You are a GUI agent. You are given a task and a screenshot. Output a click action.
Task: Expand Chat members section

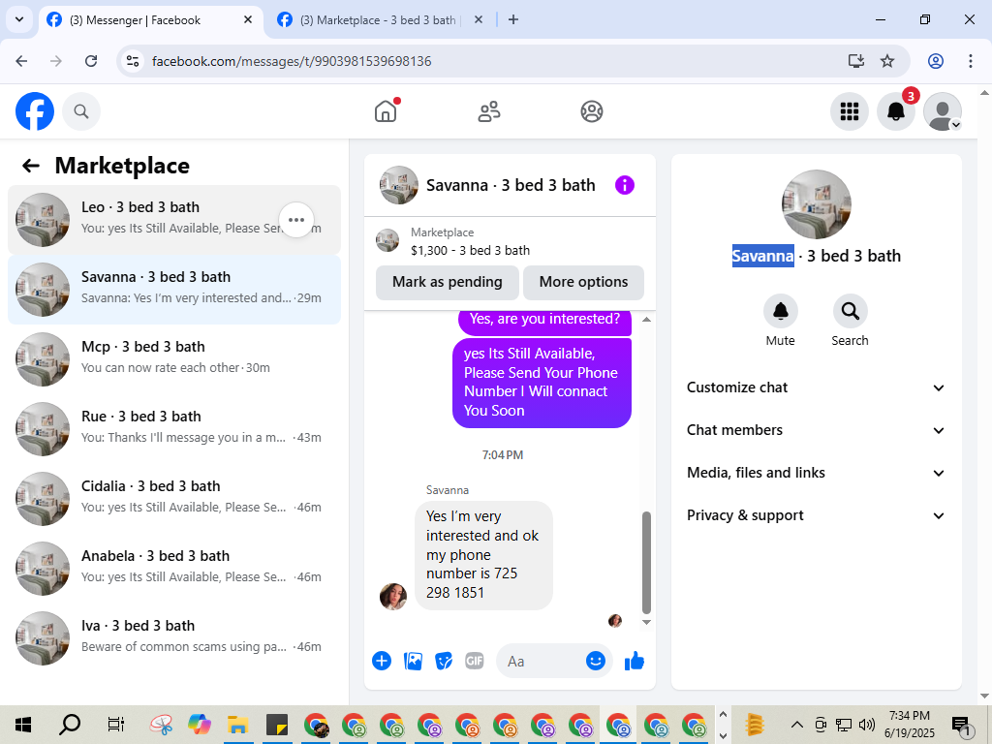816,430
